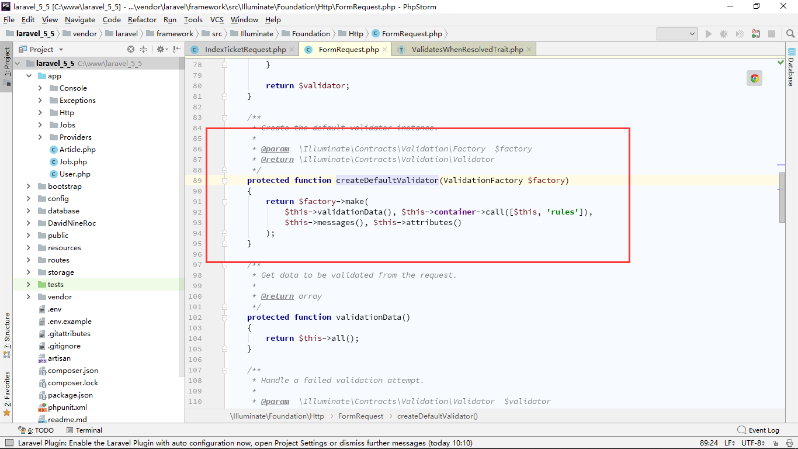Select the artisan file in the tree
Screen dimensions: 798x449
click(x=59, y=358)
